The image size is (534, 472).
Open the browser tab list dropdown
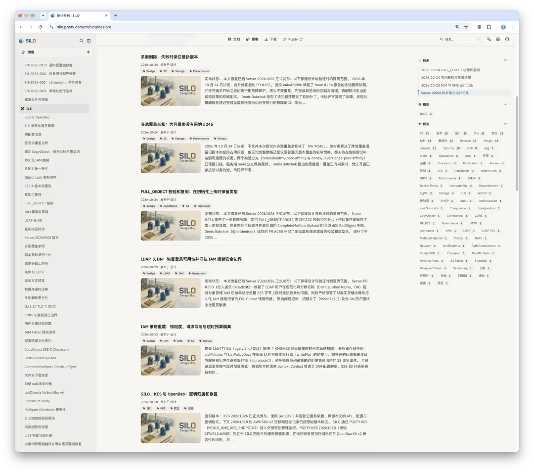[43, 15]
